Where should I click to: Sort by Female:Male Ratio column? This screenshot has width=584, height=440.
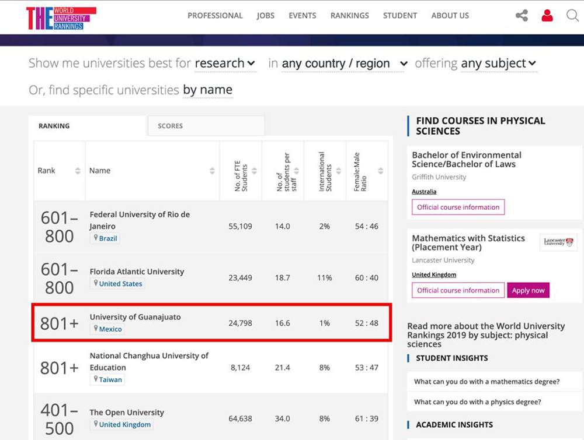380,171
